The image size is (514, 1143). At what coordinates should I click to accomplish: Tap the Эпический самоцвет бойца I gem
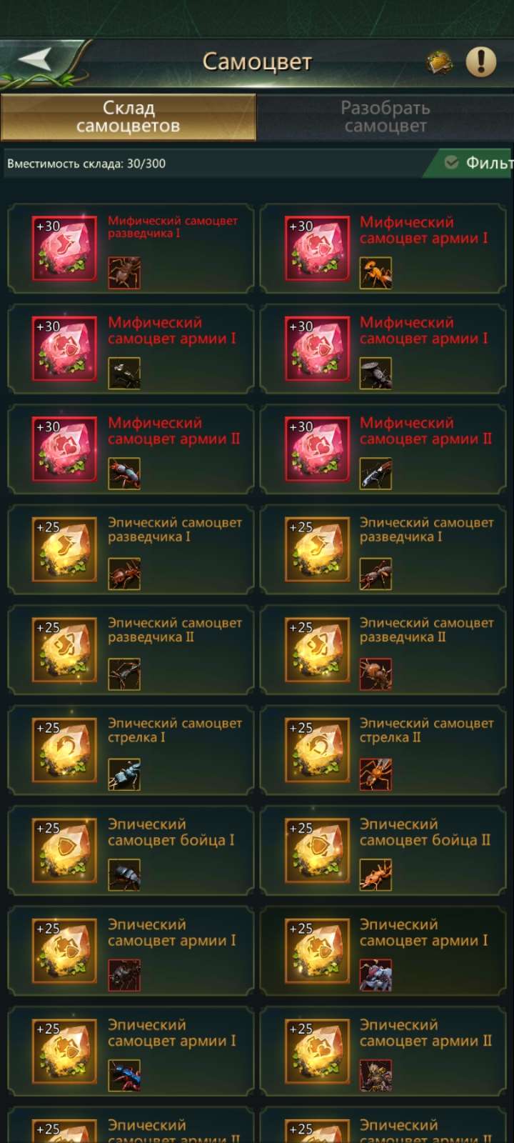(x=64, y=849)
